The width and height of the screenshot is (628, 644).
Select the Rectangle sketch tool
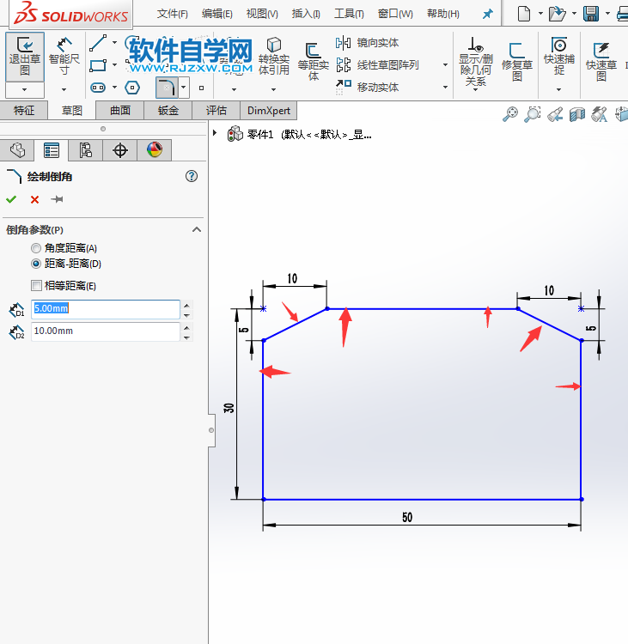point(98,65)
